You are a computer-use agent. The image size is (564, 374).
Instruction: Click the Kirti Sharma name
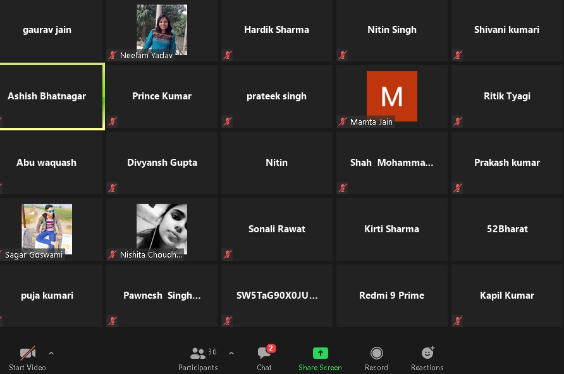coord(392,229)
